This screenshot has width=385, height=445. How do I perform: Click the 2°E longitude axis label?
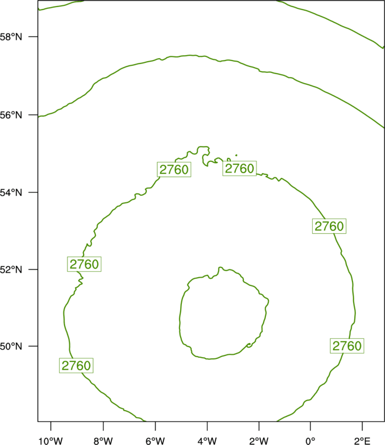362,441
